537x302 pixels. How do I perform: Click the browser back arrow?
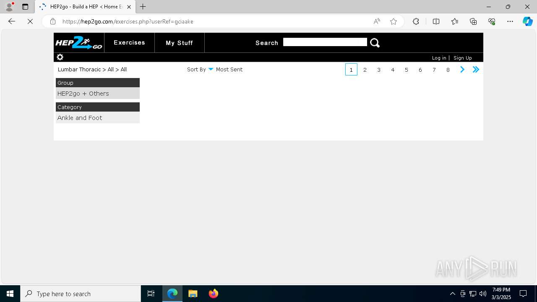[12, 21]
